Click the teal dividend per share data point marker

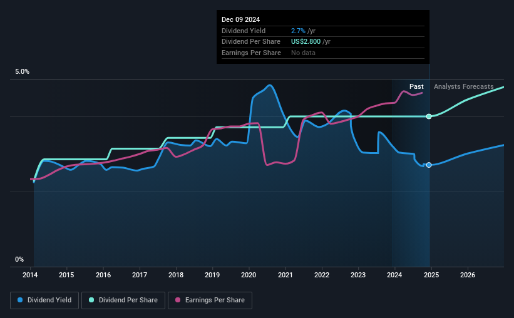pos(429,116)
